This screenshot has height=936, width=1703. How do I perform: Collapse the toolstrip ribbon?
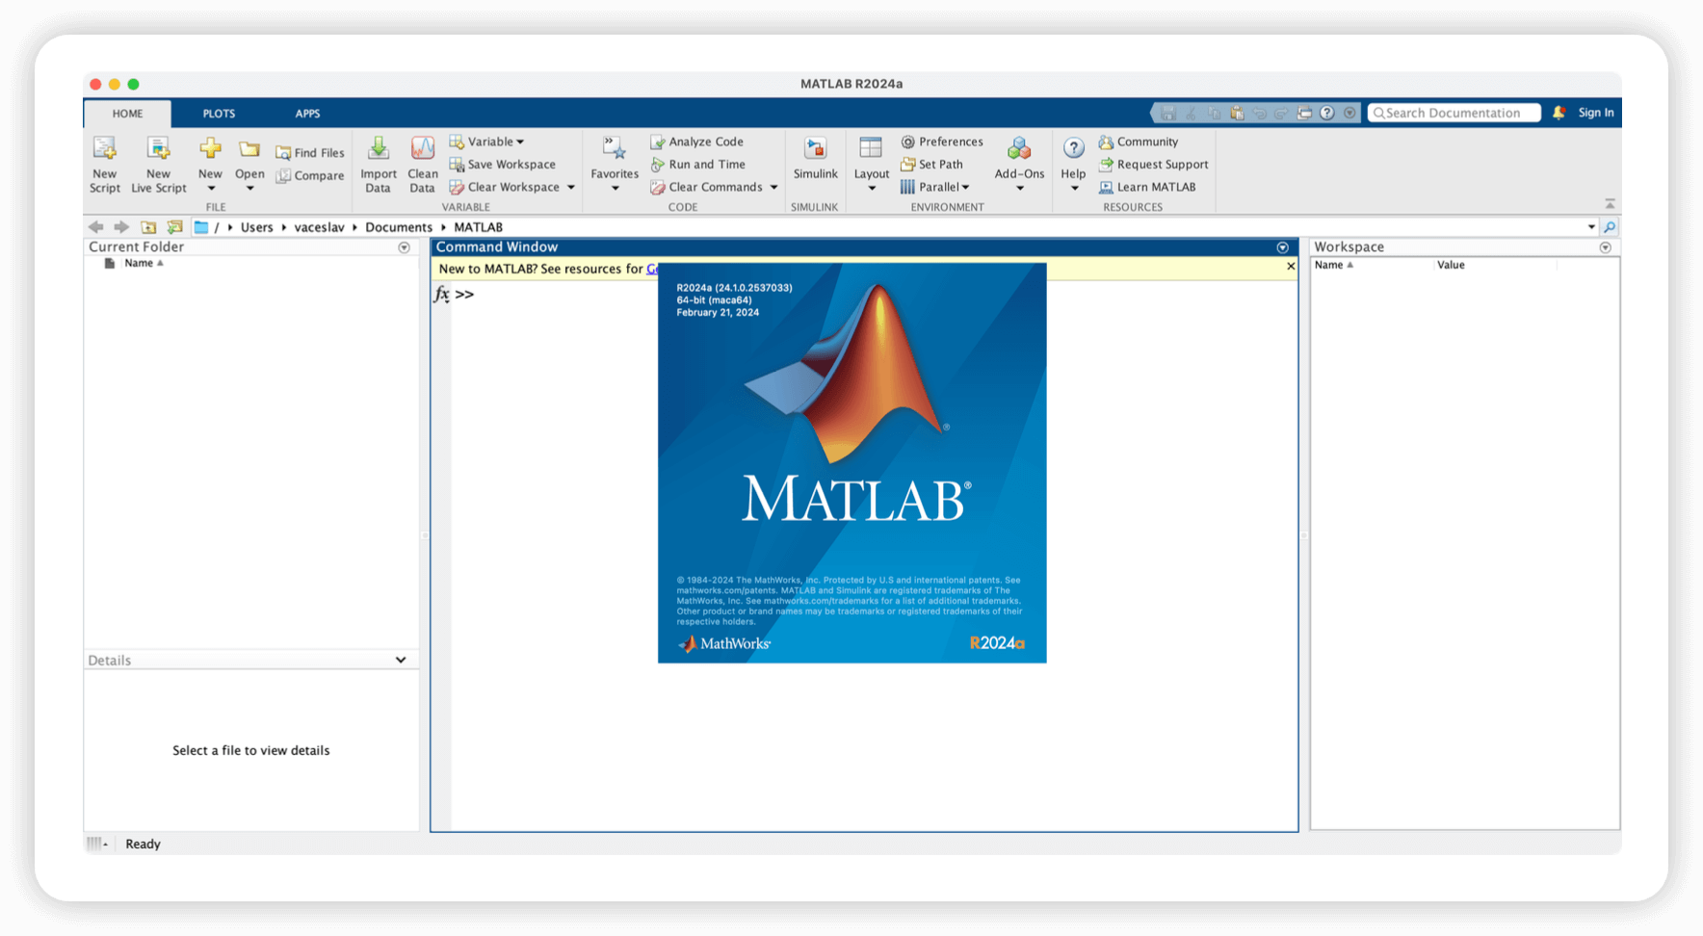[x=1610, y=204]
